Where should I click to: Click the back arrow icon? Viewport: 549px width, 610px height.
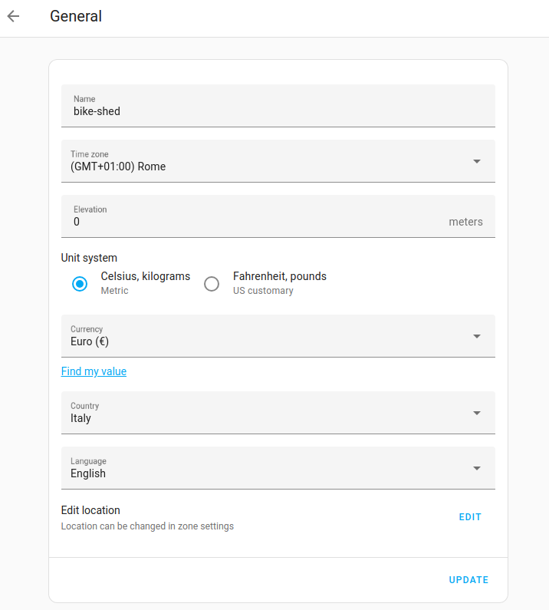13,16
